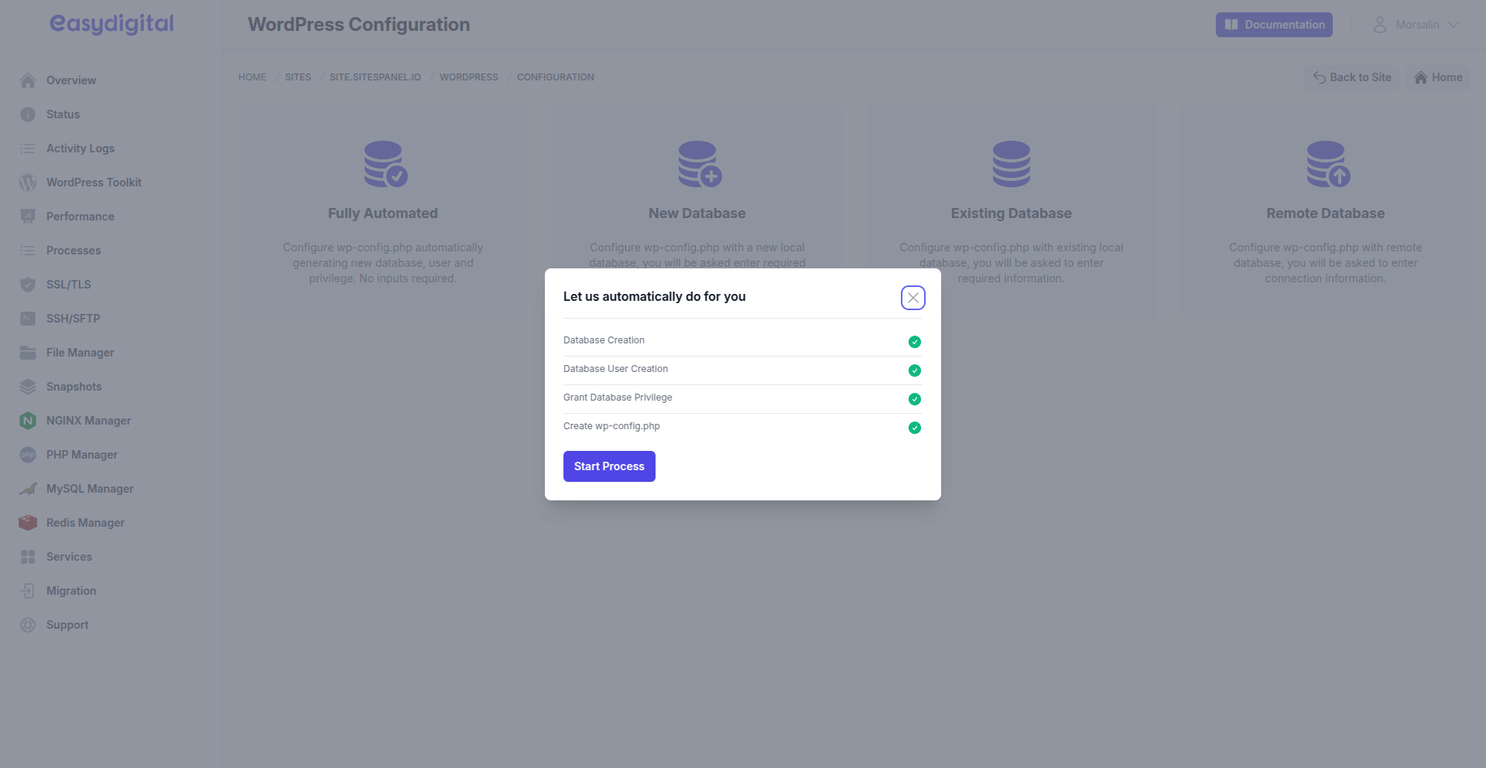Toggle the Grant Database Privilege checkmark

914,399
